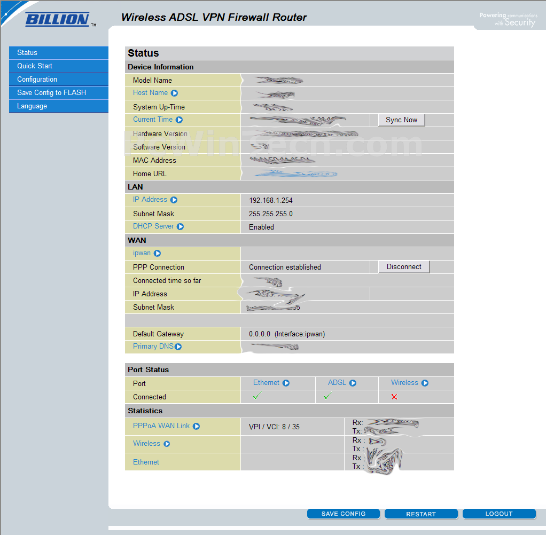The height and width of the screenshot is (535, 546).
Task: Open the Host Name link
Action: click(150, 92)
